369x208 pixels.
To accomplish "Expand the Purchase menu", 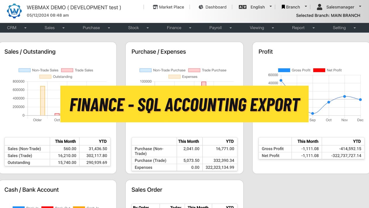I will tap(96, 28).
